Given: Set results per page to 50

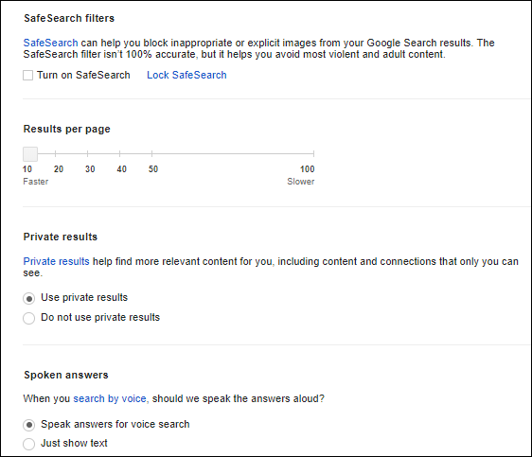Looking at the screenshot, I should click(152, 154).
